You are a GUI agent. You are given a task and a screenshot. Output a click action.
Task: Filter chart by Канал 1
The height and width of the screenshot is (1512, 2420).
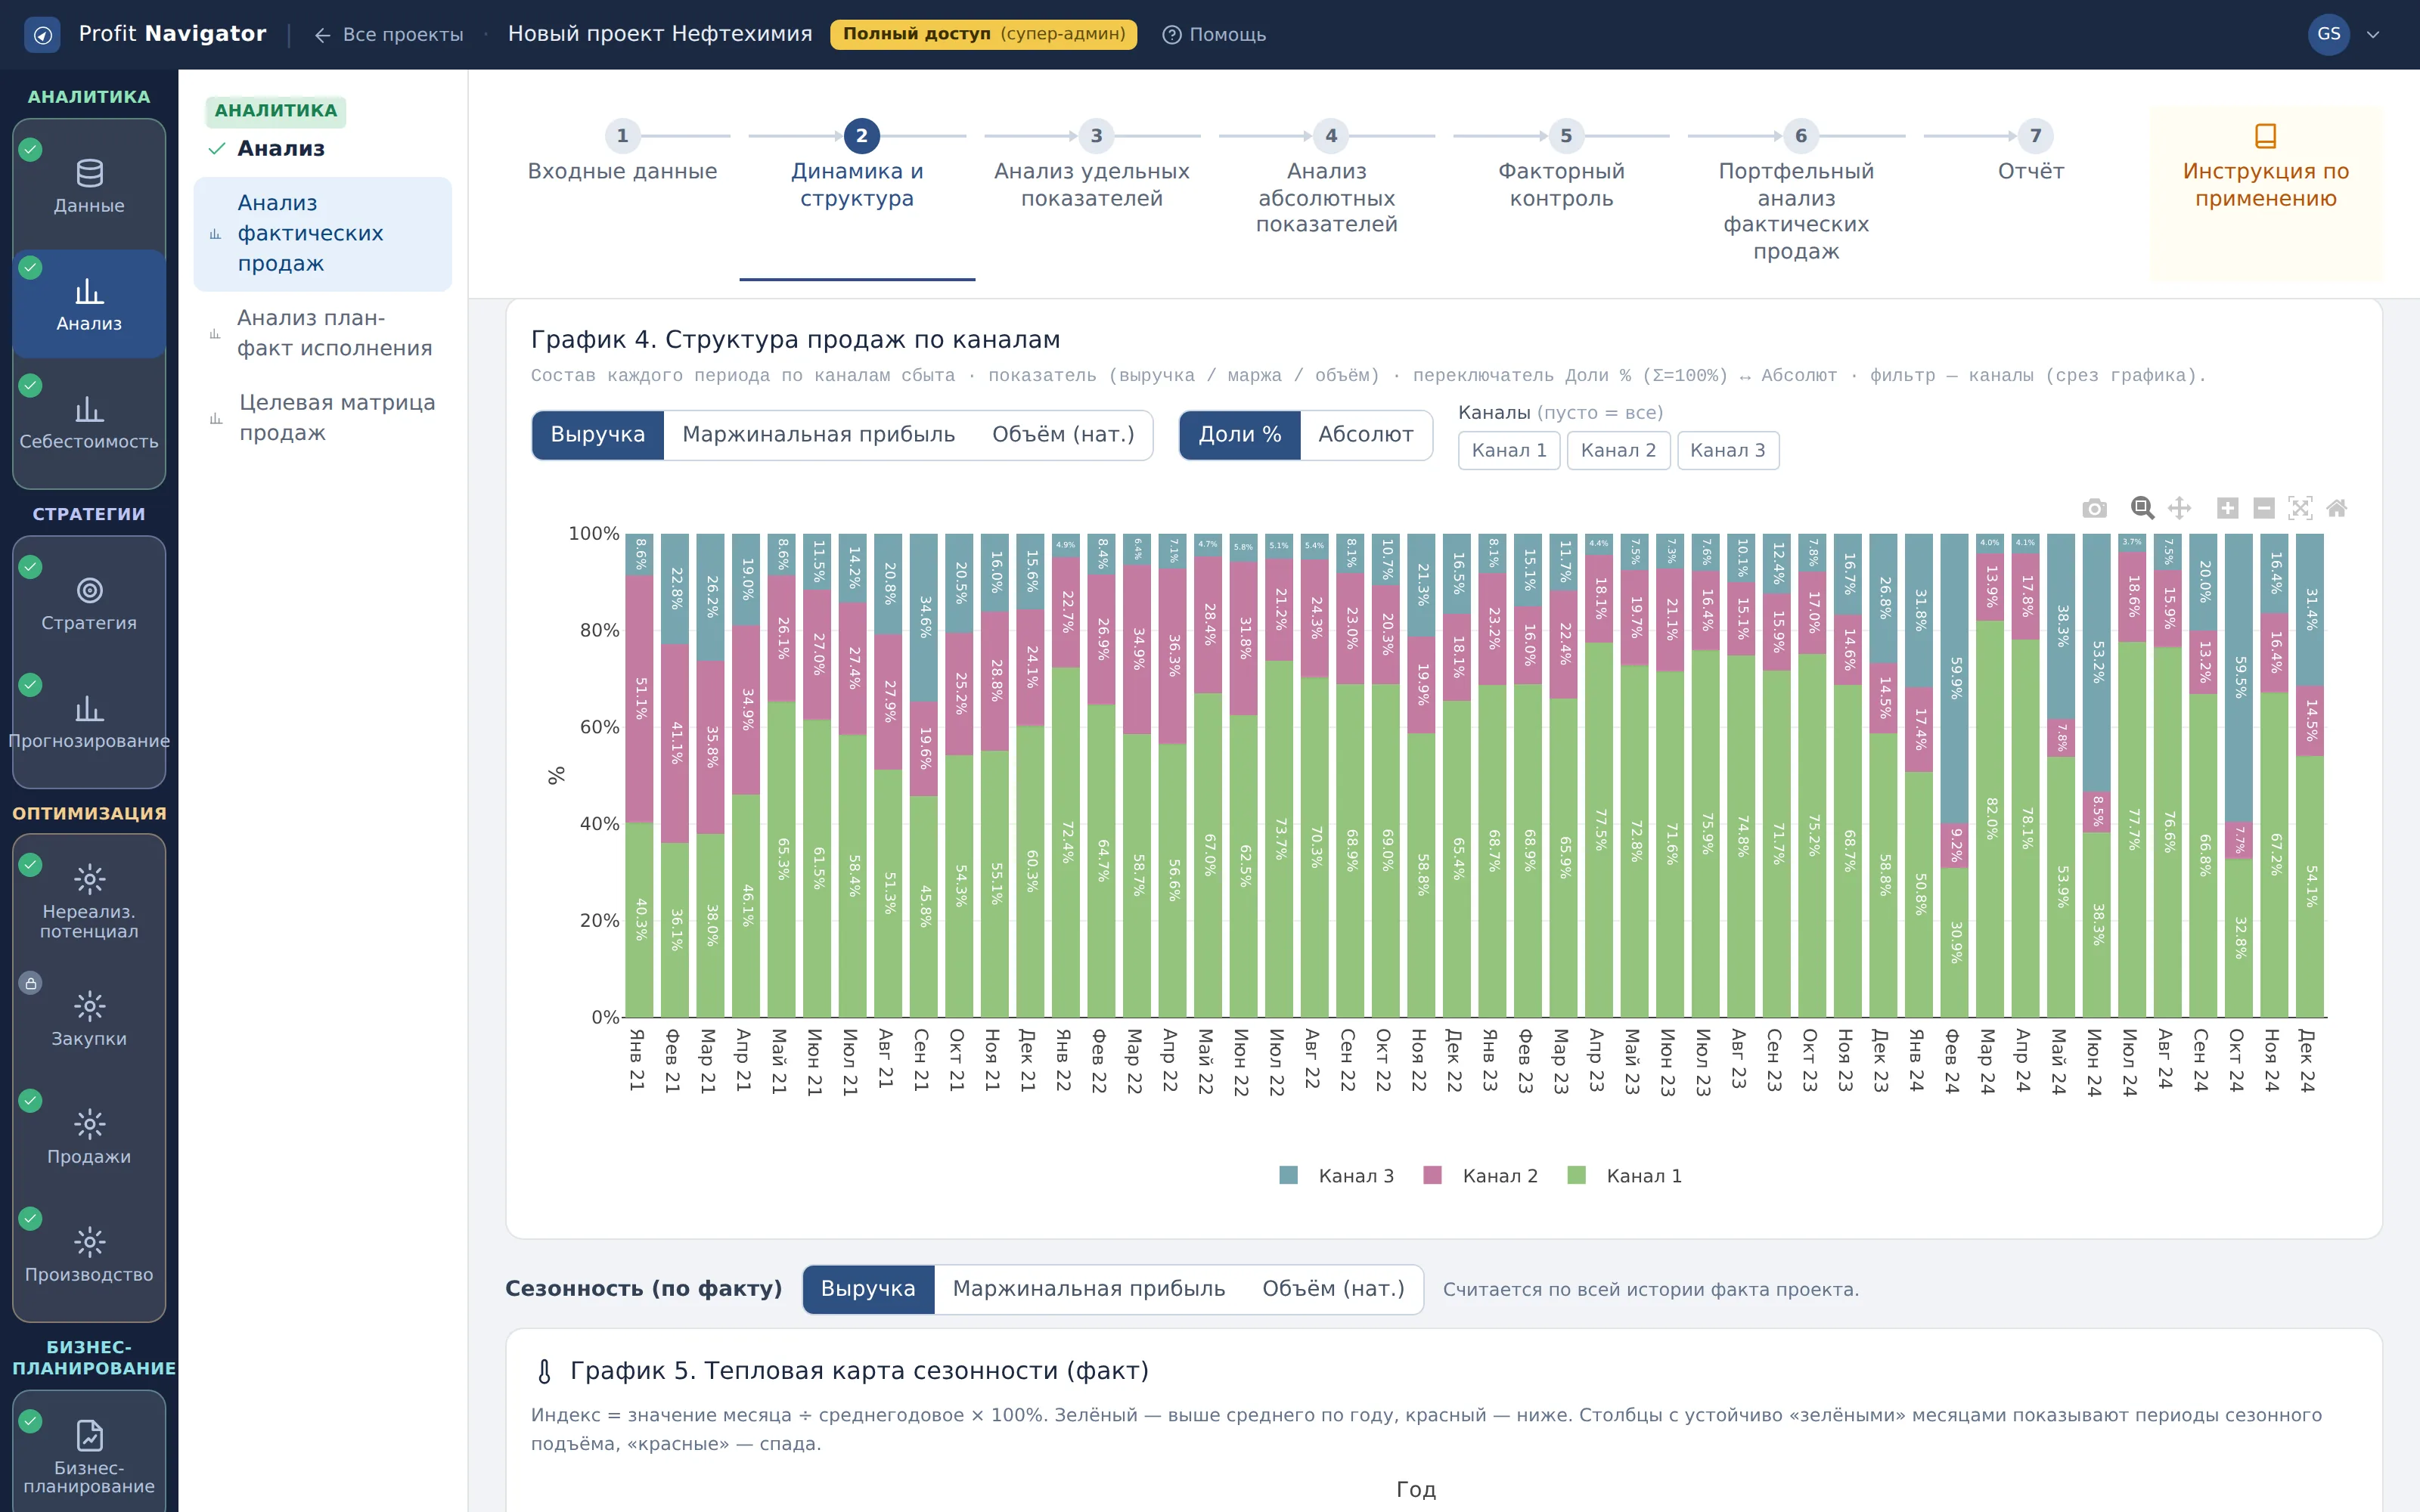(x=1509, y=451)
